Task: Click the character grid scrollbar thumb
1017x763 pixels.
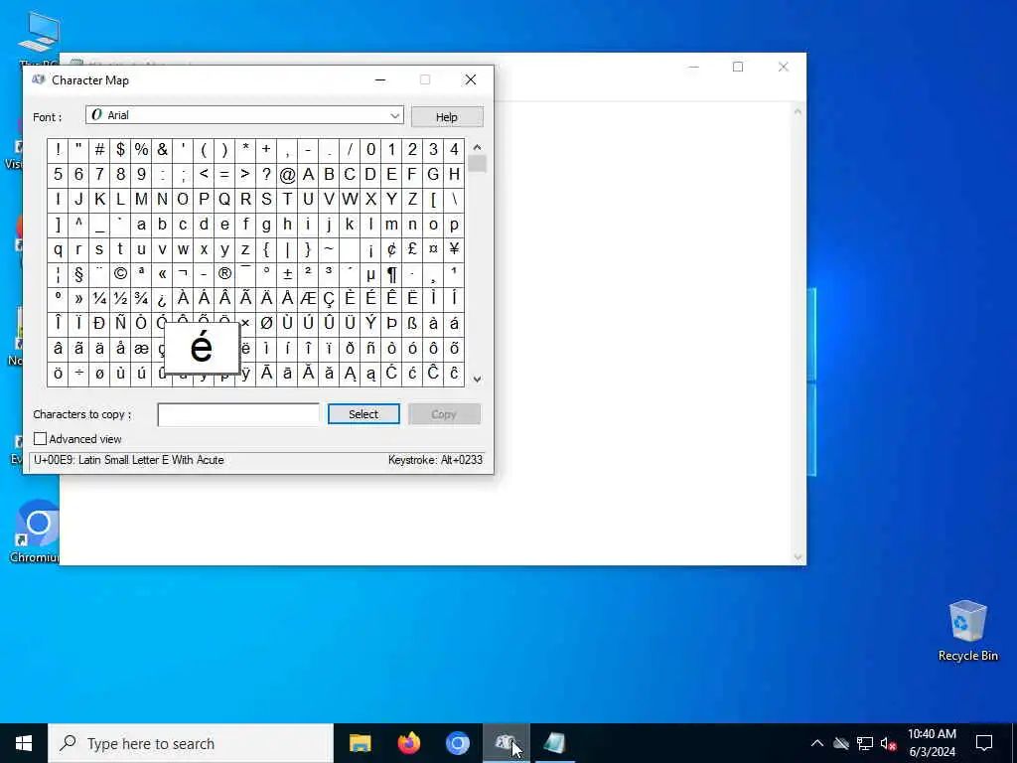Action: click(x=477, y=164)
